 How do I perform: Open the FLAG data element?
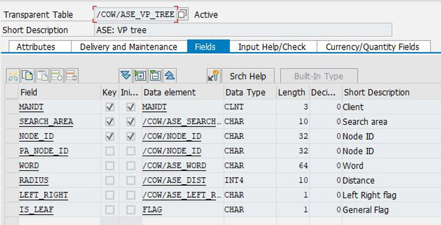(x=152, y=209)
